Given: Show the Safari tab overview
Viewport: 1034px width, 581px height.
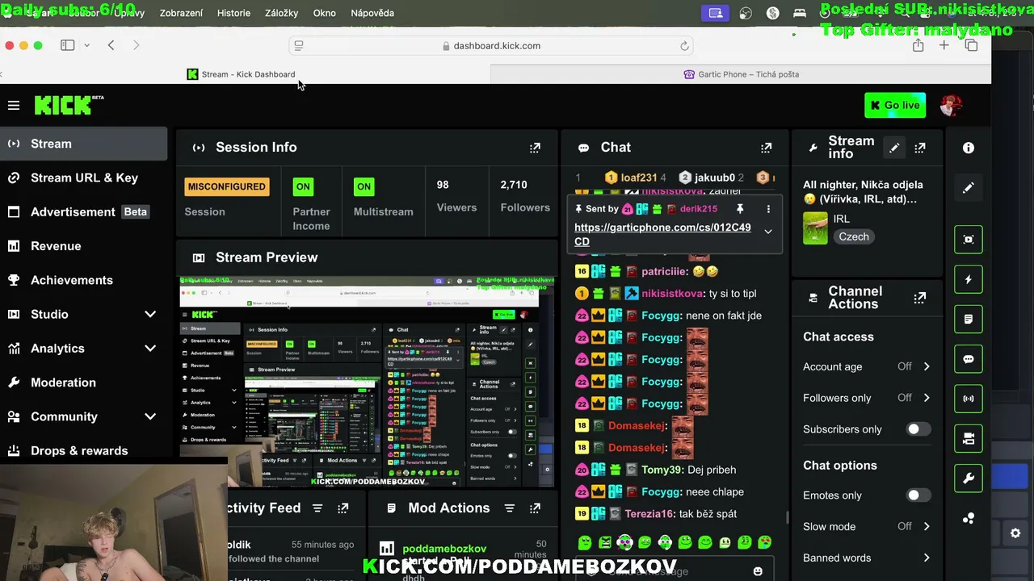Looking at the screenshot, I should (971, 45).
